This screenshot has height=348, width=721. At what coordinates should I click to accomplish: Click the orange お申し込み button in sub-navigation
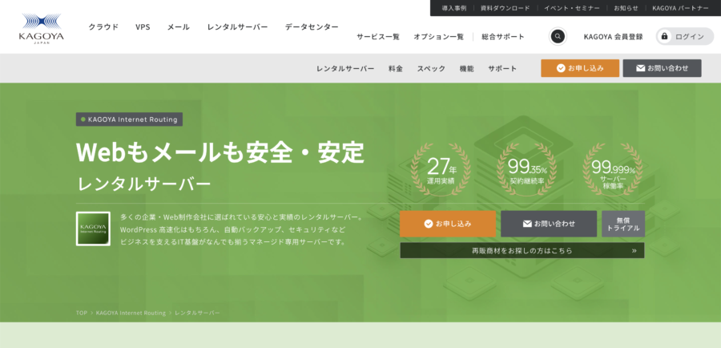[x=580, y=68]
